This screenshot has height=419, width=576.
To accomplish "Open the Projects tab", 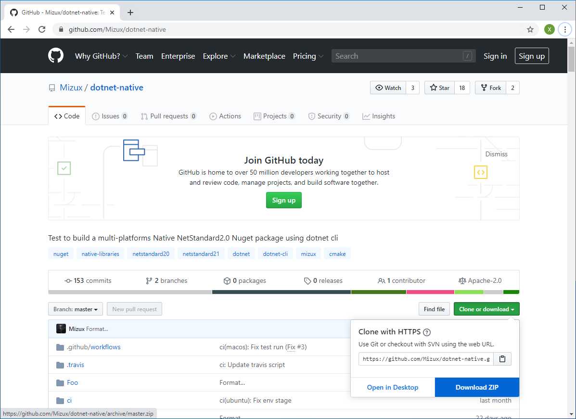I will pyautogui.click(x=274, y=116).
